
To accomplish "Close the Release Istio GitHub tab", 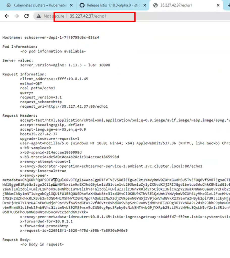I will pos(145,6).
